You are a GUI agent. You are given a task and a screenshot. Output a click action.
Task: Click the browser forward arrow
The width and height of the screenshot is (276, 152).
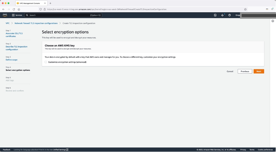[8, 9]
